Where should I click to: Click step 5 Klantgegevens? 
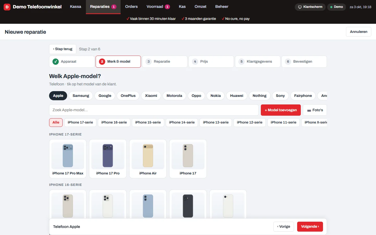[x=258, y=62]
